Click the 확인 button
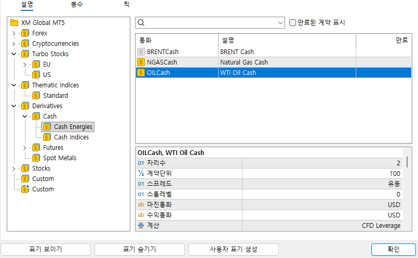The width and height of the screenshot is (418, 258). (x=393, y=249)
